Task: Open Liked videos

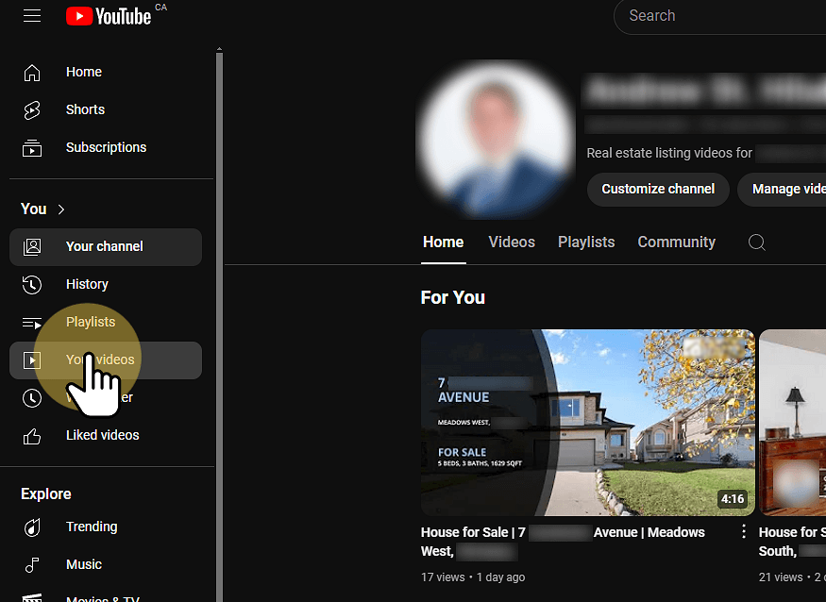Action: 106,436
